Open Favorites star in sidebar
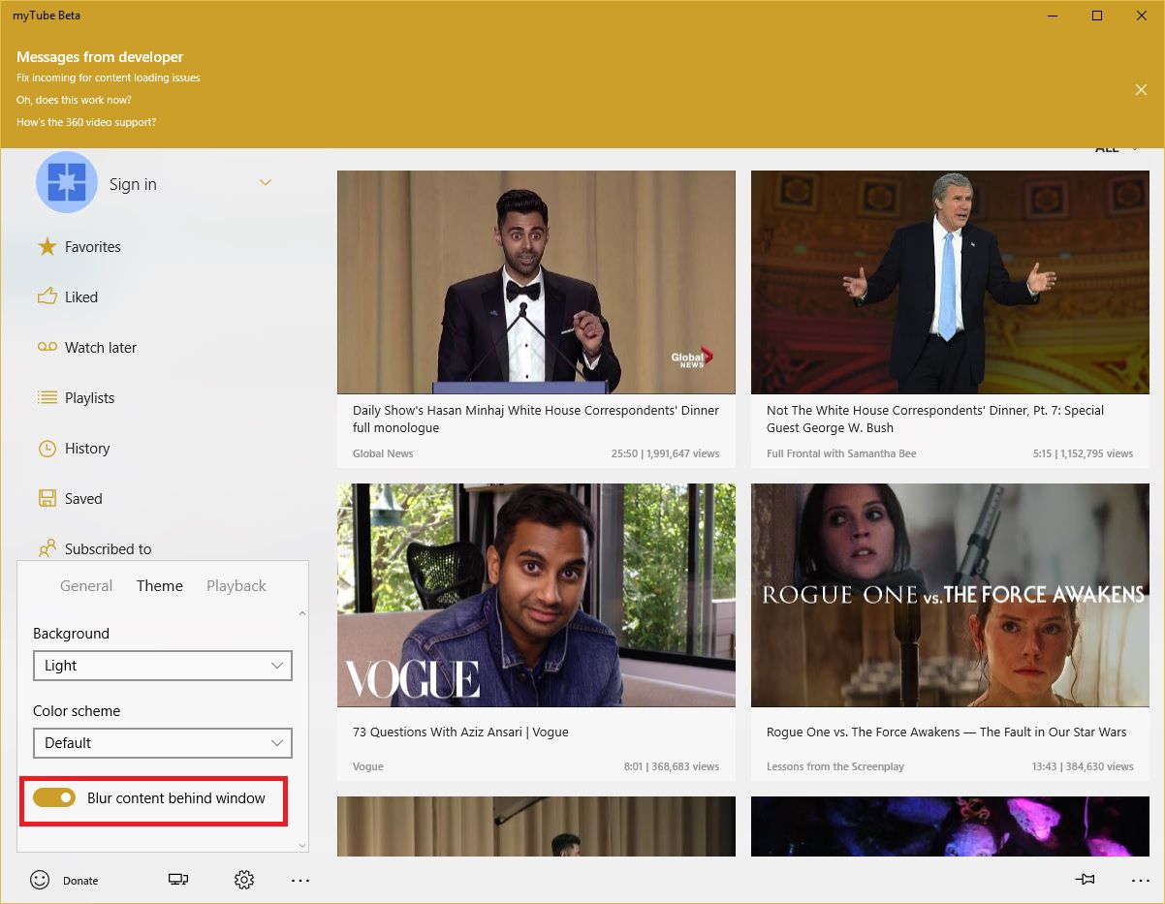This screenshot has height=904, width=1165. [x=47, y=246]
